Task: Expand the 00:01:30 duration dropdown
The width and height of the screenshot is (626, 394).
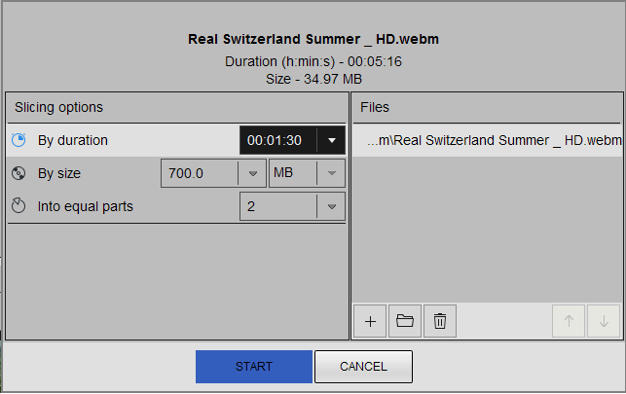Action: point(331,140)
